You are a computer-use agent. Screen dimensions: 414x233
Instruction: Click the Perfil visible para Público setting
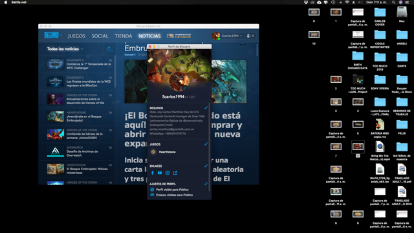[x=169, y=190]
